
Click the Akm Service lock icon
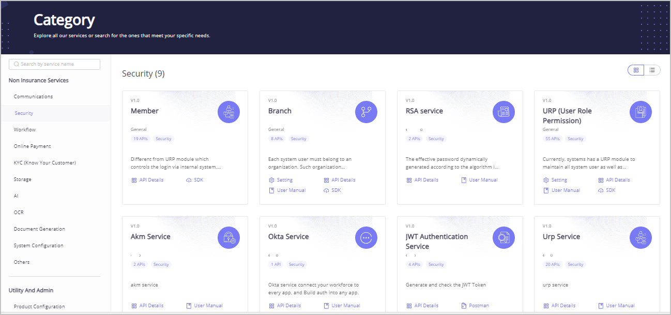[228, 237]
